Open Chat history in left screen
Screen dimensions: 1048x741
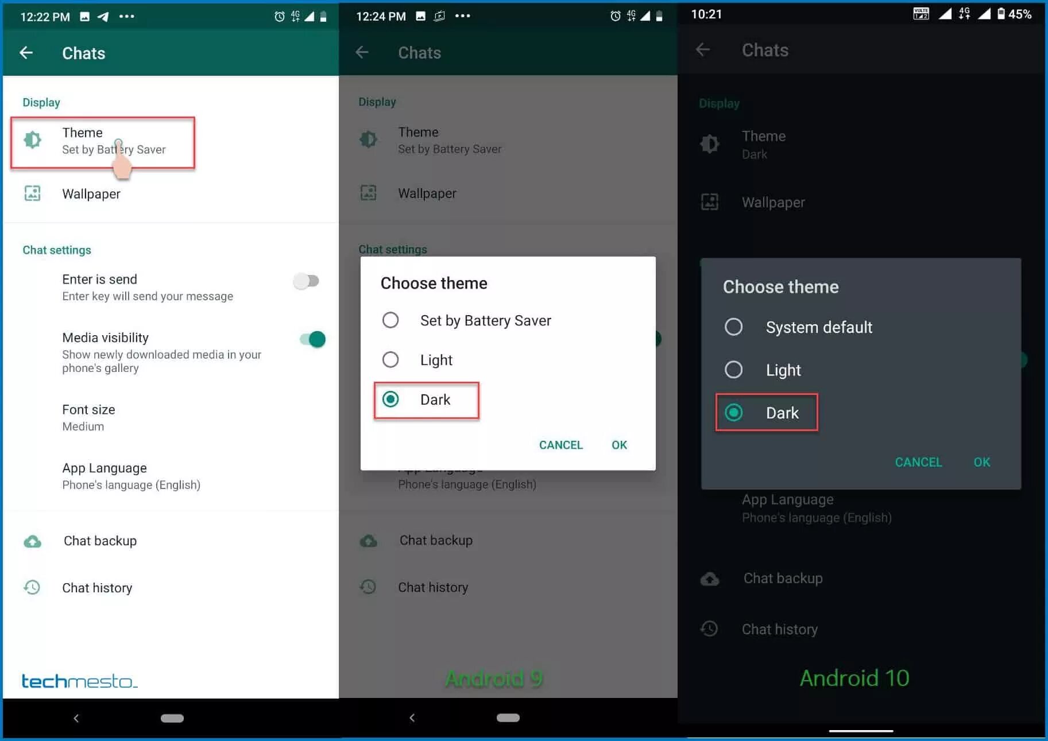coord(171,587)
